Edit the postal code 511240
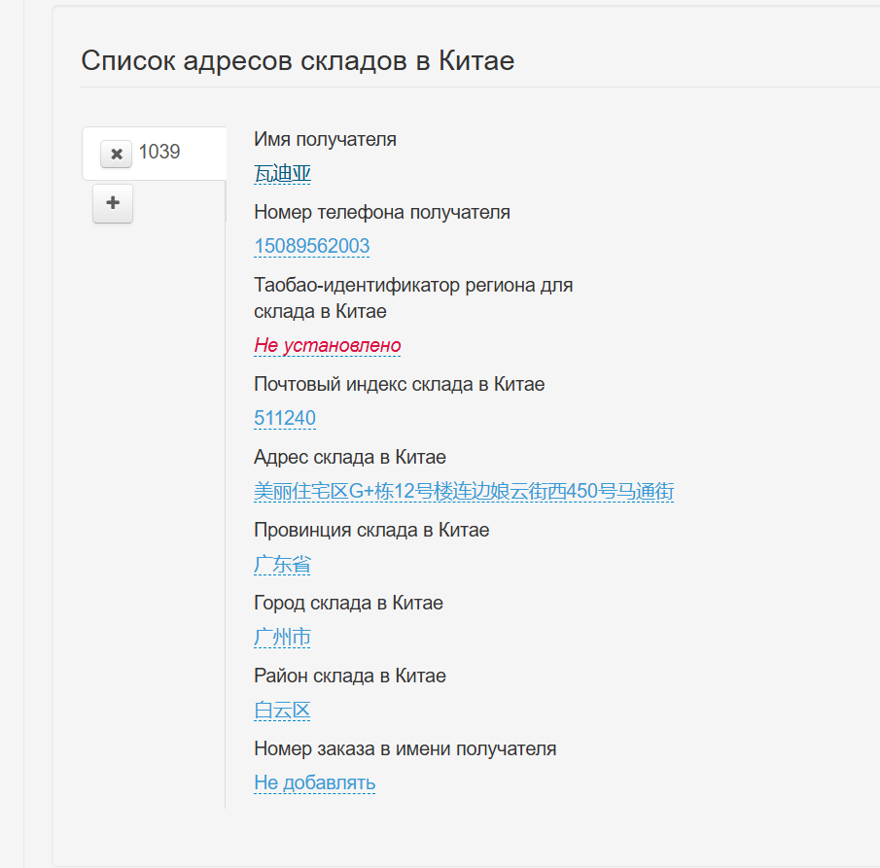 click(284, 418)
